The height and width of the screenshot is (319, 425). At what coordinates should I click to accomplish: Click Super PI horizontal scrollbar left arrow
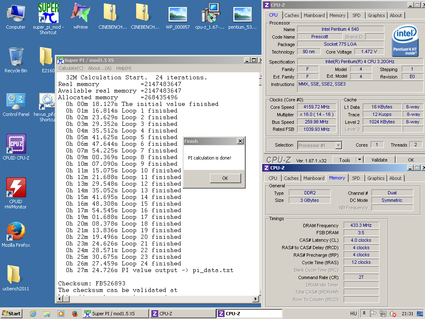point(60,299)
